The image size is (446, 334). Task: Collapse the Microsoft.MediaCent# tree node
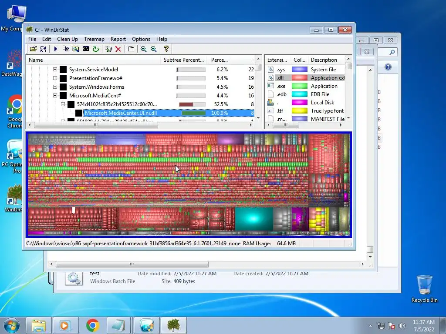coord(55,95)
